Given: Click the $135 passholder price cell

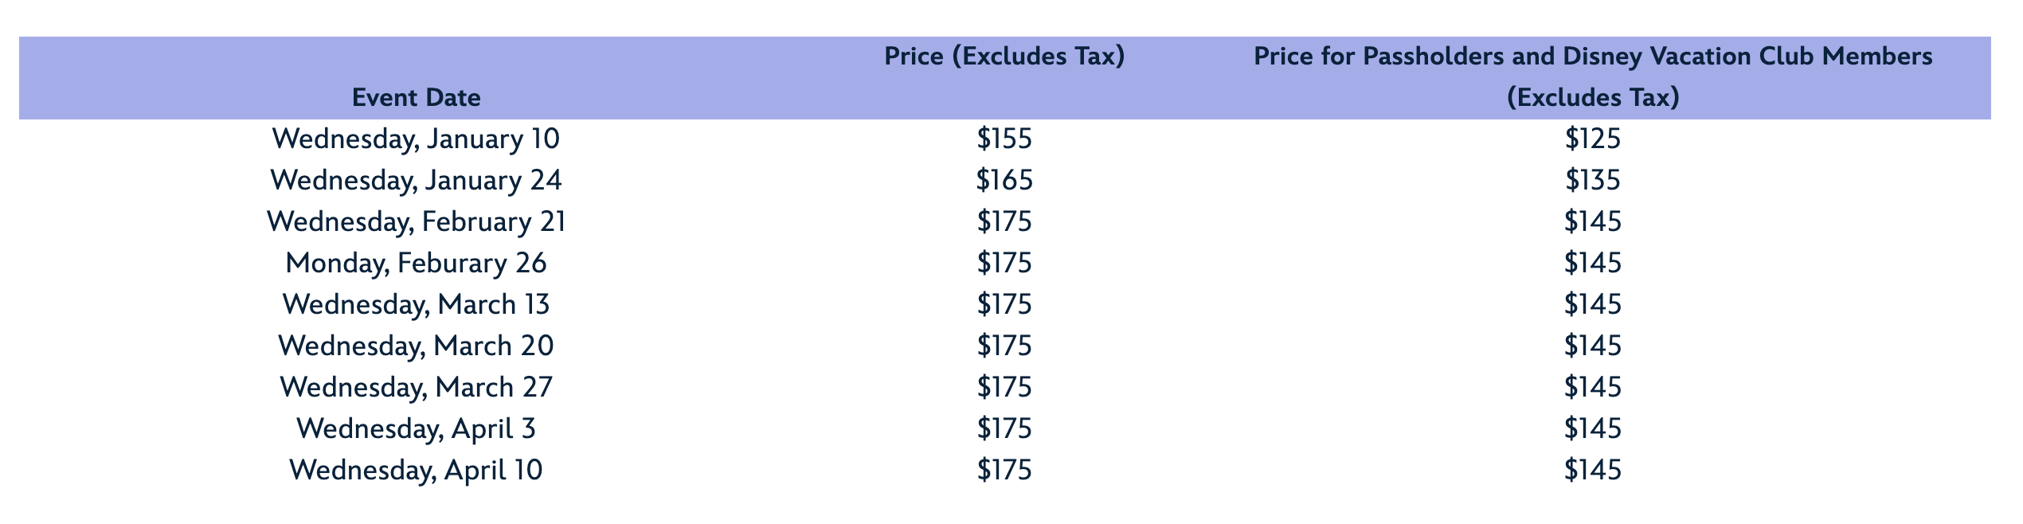Looking at the screenshot, I should pos(1593,181).
